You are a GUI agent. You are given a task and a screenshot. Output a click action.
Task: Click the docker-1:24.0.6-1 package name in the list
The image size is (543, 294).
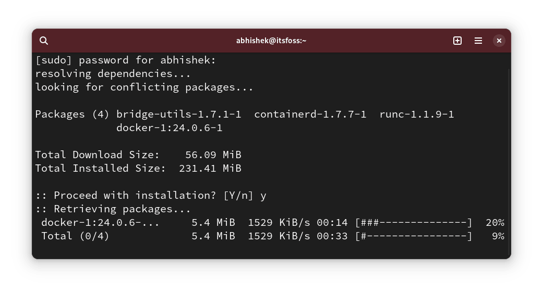pos(170,128)
